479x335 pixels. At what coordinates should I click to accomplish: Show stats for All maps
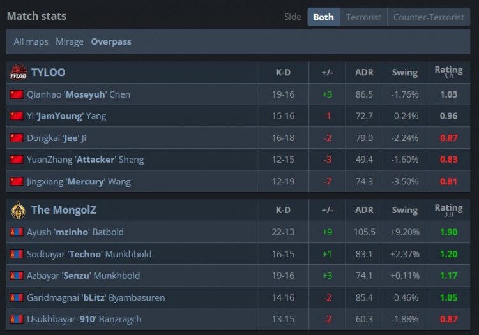[x=31, y=41]
